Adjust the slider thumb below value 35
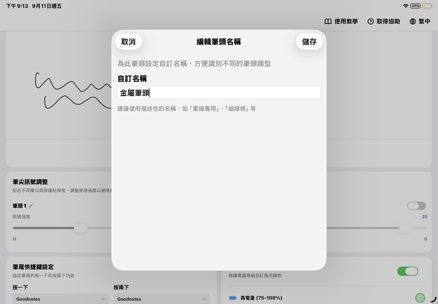 point(406,228)
